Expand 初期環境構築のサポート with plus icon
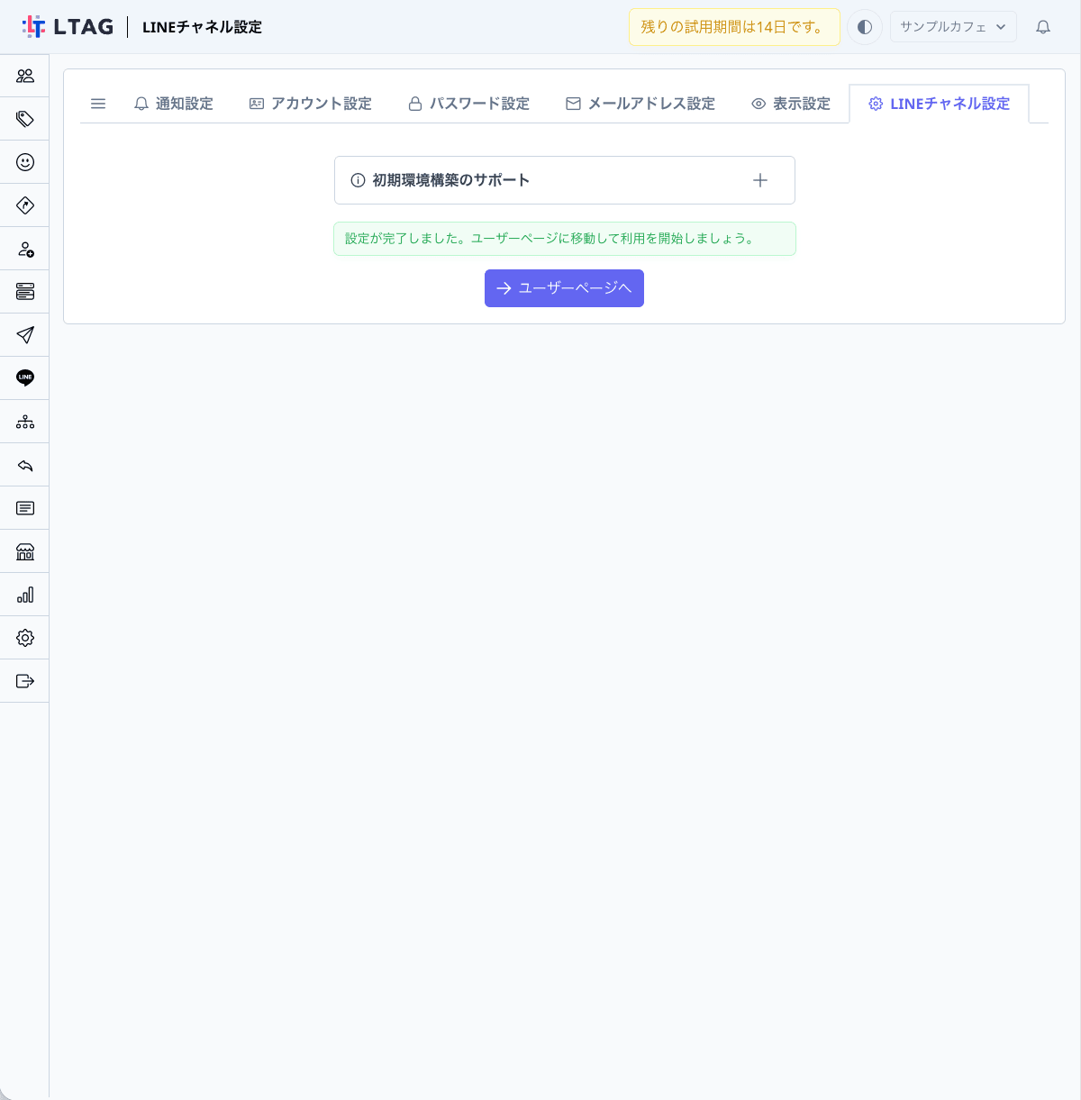This screenshot has width=1081, height=1100. 760,180
